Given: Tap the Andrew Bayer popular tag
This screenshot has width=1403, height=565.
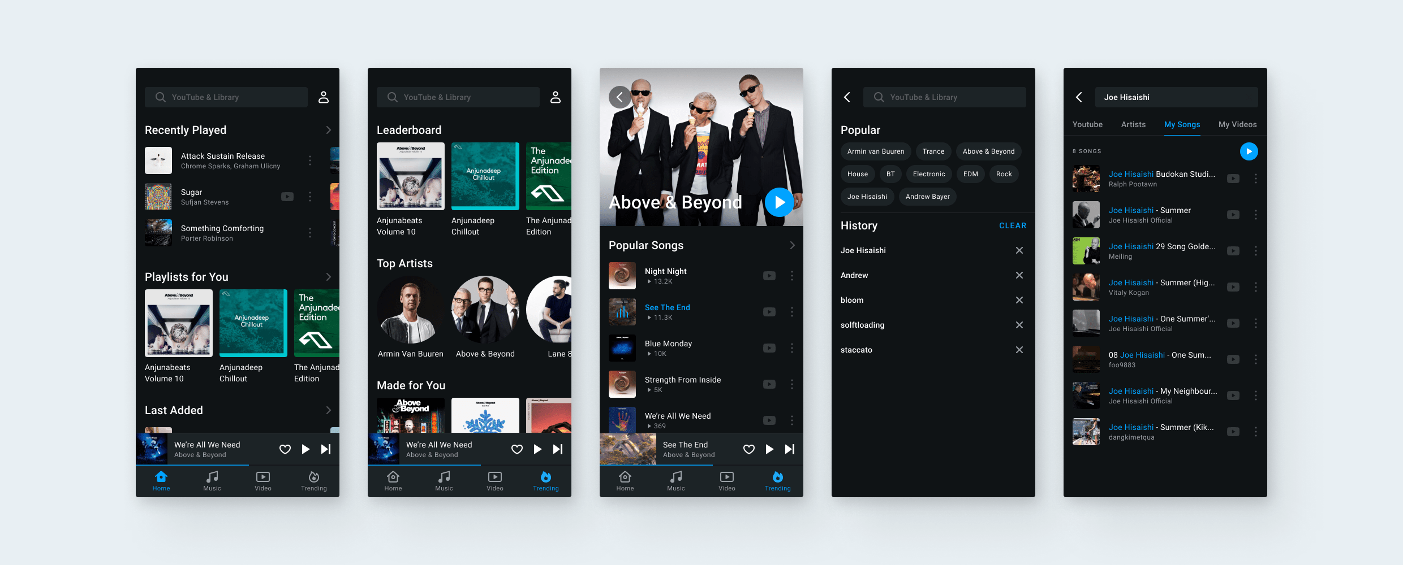Looking at the screenshot, I should pyautogui.click(x=928, y=197).
